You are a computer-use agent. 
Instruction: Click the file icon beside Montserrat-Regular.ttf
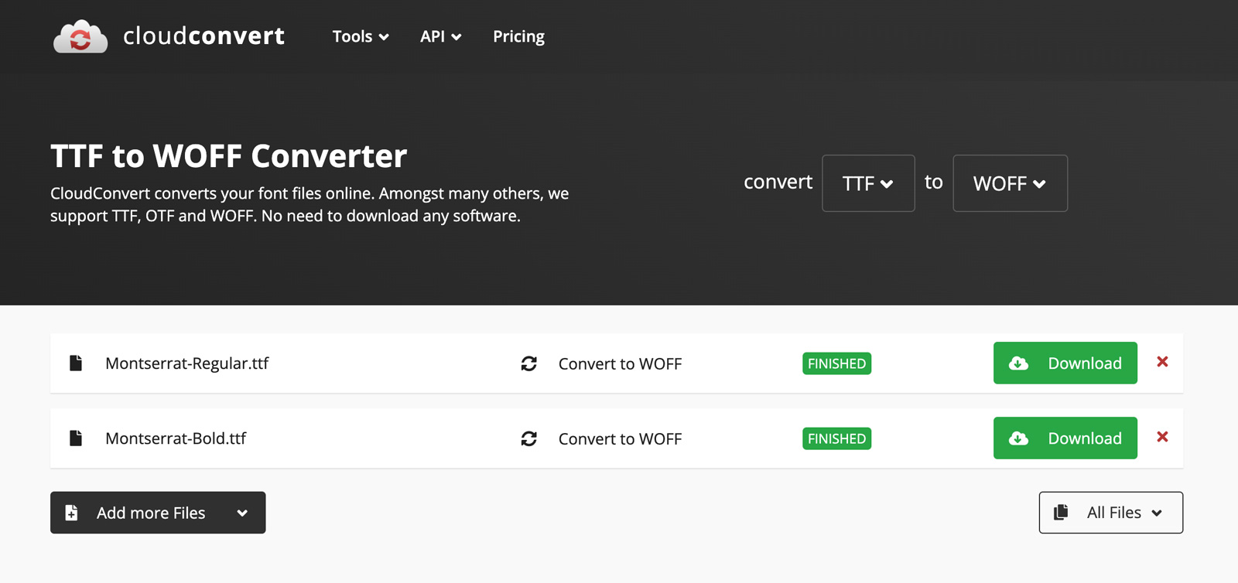coord(75,363)
